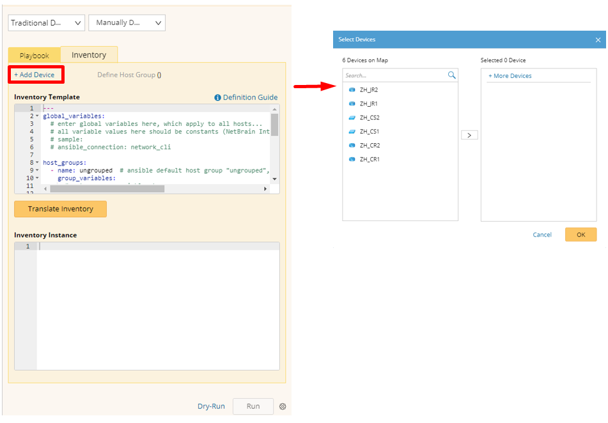Viewport: 608px width, 423px height.
Task: Open the Traditional D... dropdown
Action: coord(46,23)
